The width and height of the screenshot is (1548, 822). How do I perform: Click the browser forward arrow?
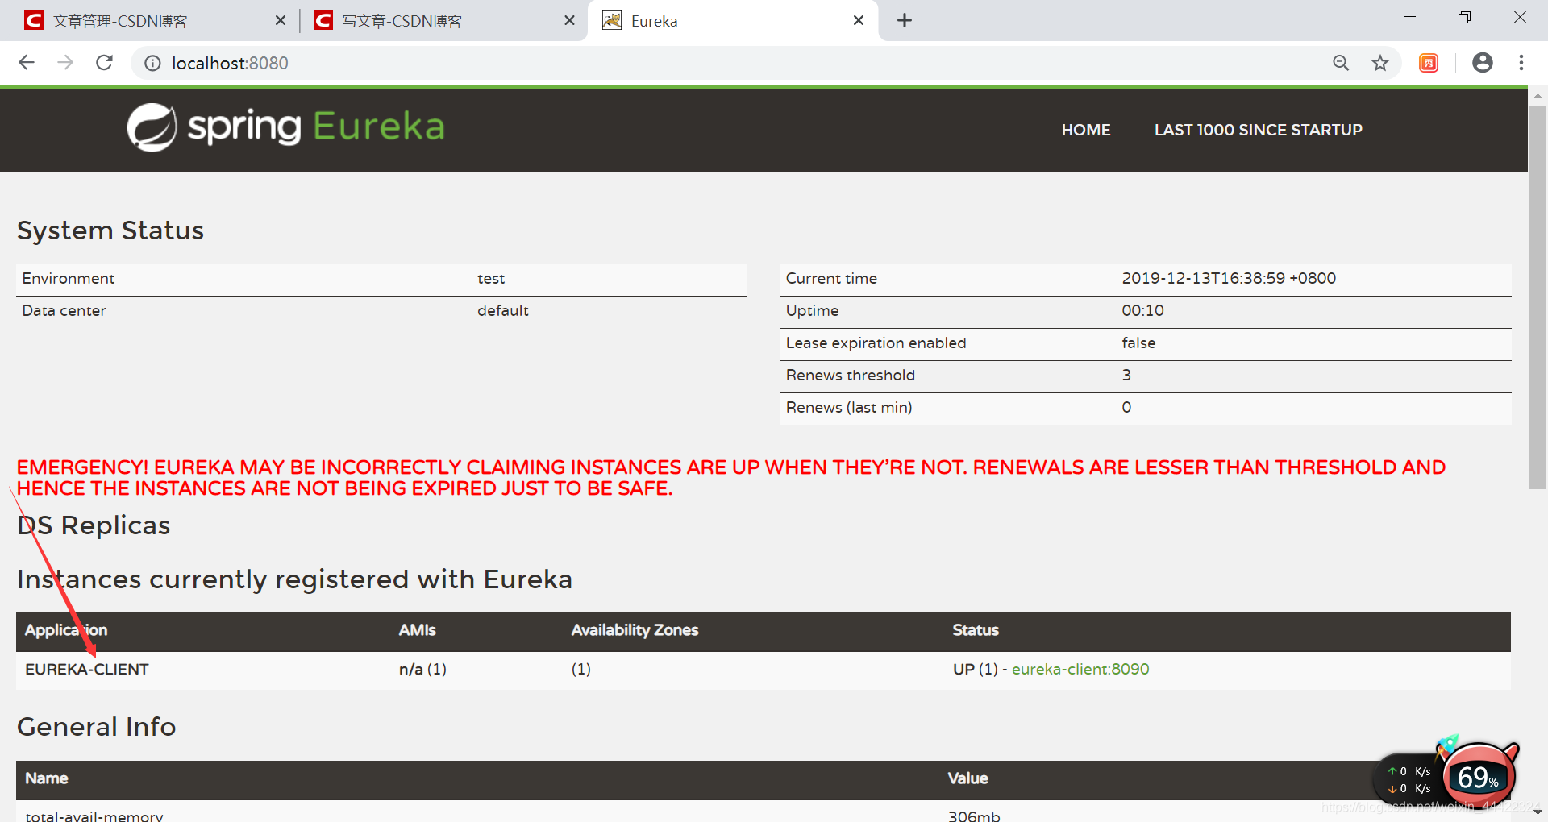[65, 63]
